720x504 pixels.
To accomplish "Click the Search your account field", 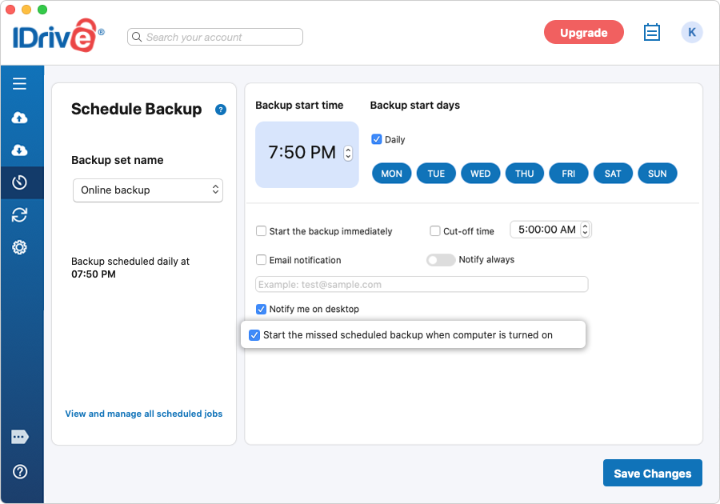I will [x=215, y=37].
